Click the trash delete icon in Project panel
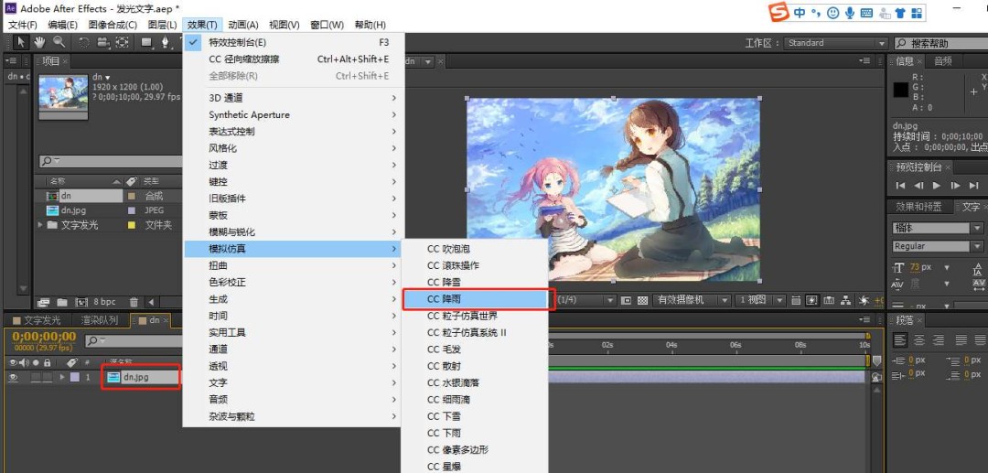Screen dimensions: 988x473 click(x=134, y=302)
